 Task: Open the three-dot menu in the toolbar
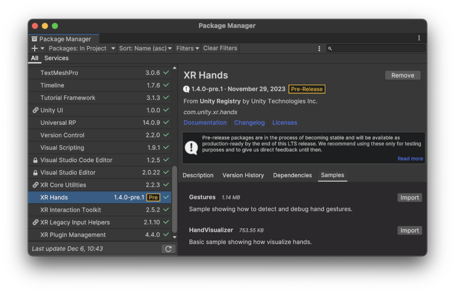[319, 48]
